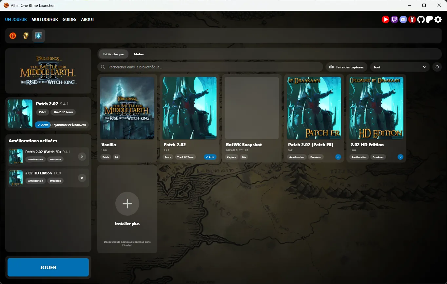Click Amélioration tag in sidebar HD Edition row
The width and height of the screenshot is (447, 284).
[36, 181]
